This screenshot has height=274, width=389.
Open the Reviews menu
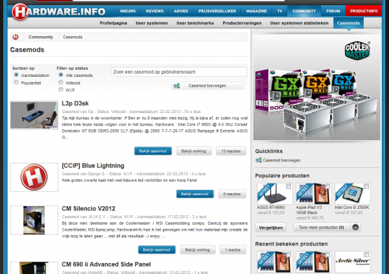(154, 11)
